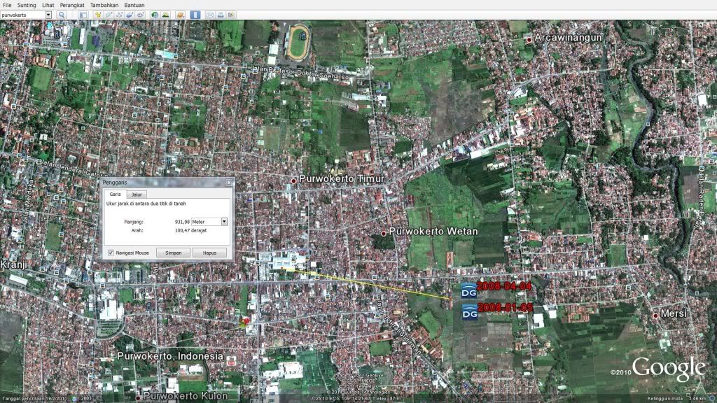This screenshot has width=717, height=403.
Task: Click the Mersi place marker dot
Action: pos(655,316)
